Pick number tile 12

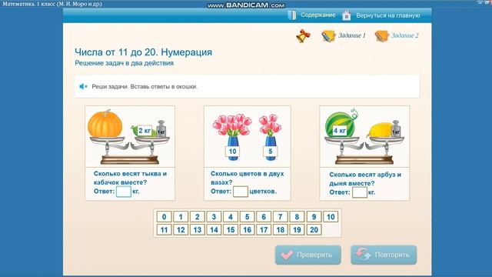tap(181, 230)
